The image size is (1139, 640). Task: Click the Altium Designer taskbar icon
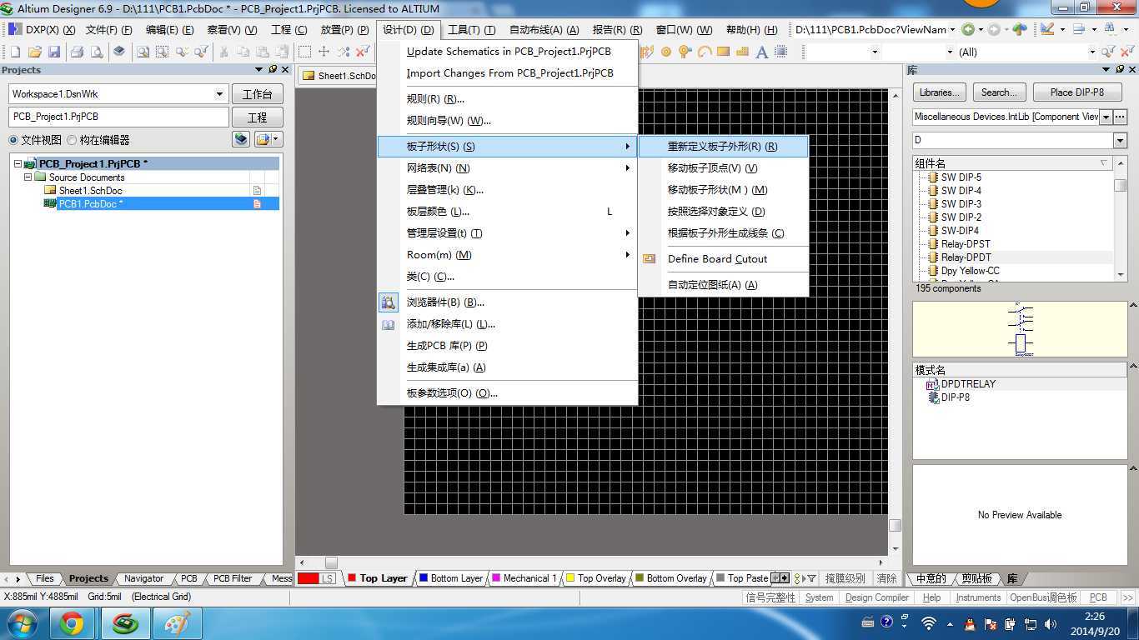(126, 623)
